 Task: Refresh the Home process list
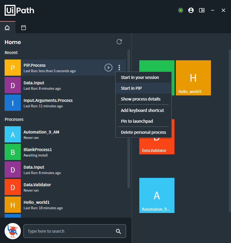pyautogui.click(x=119, y=42)
